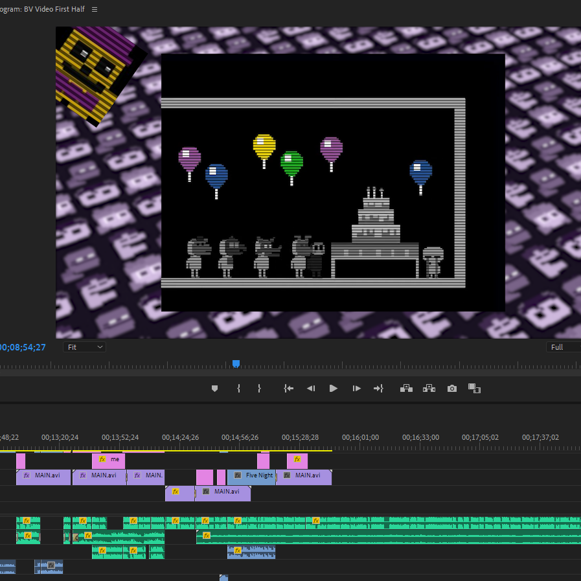The image size is (581, 581).
Task: Click the Add Marker button
Action: pos(215,389)
